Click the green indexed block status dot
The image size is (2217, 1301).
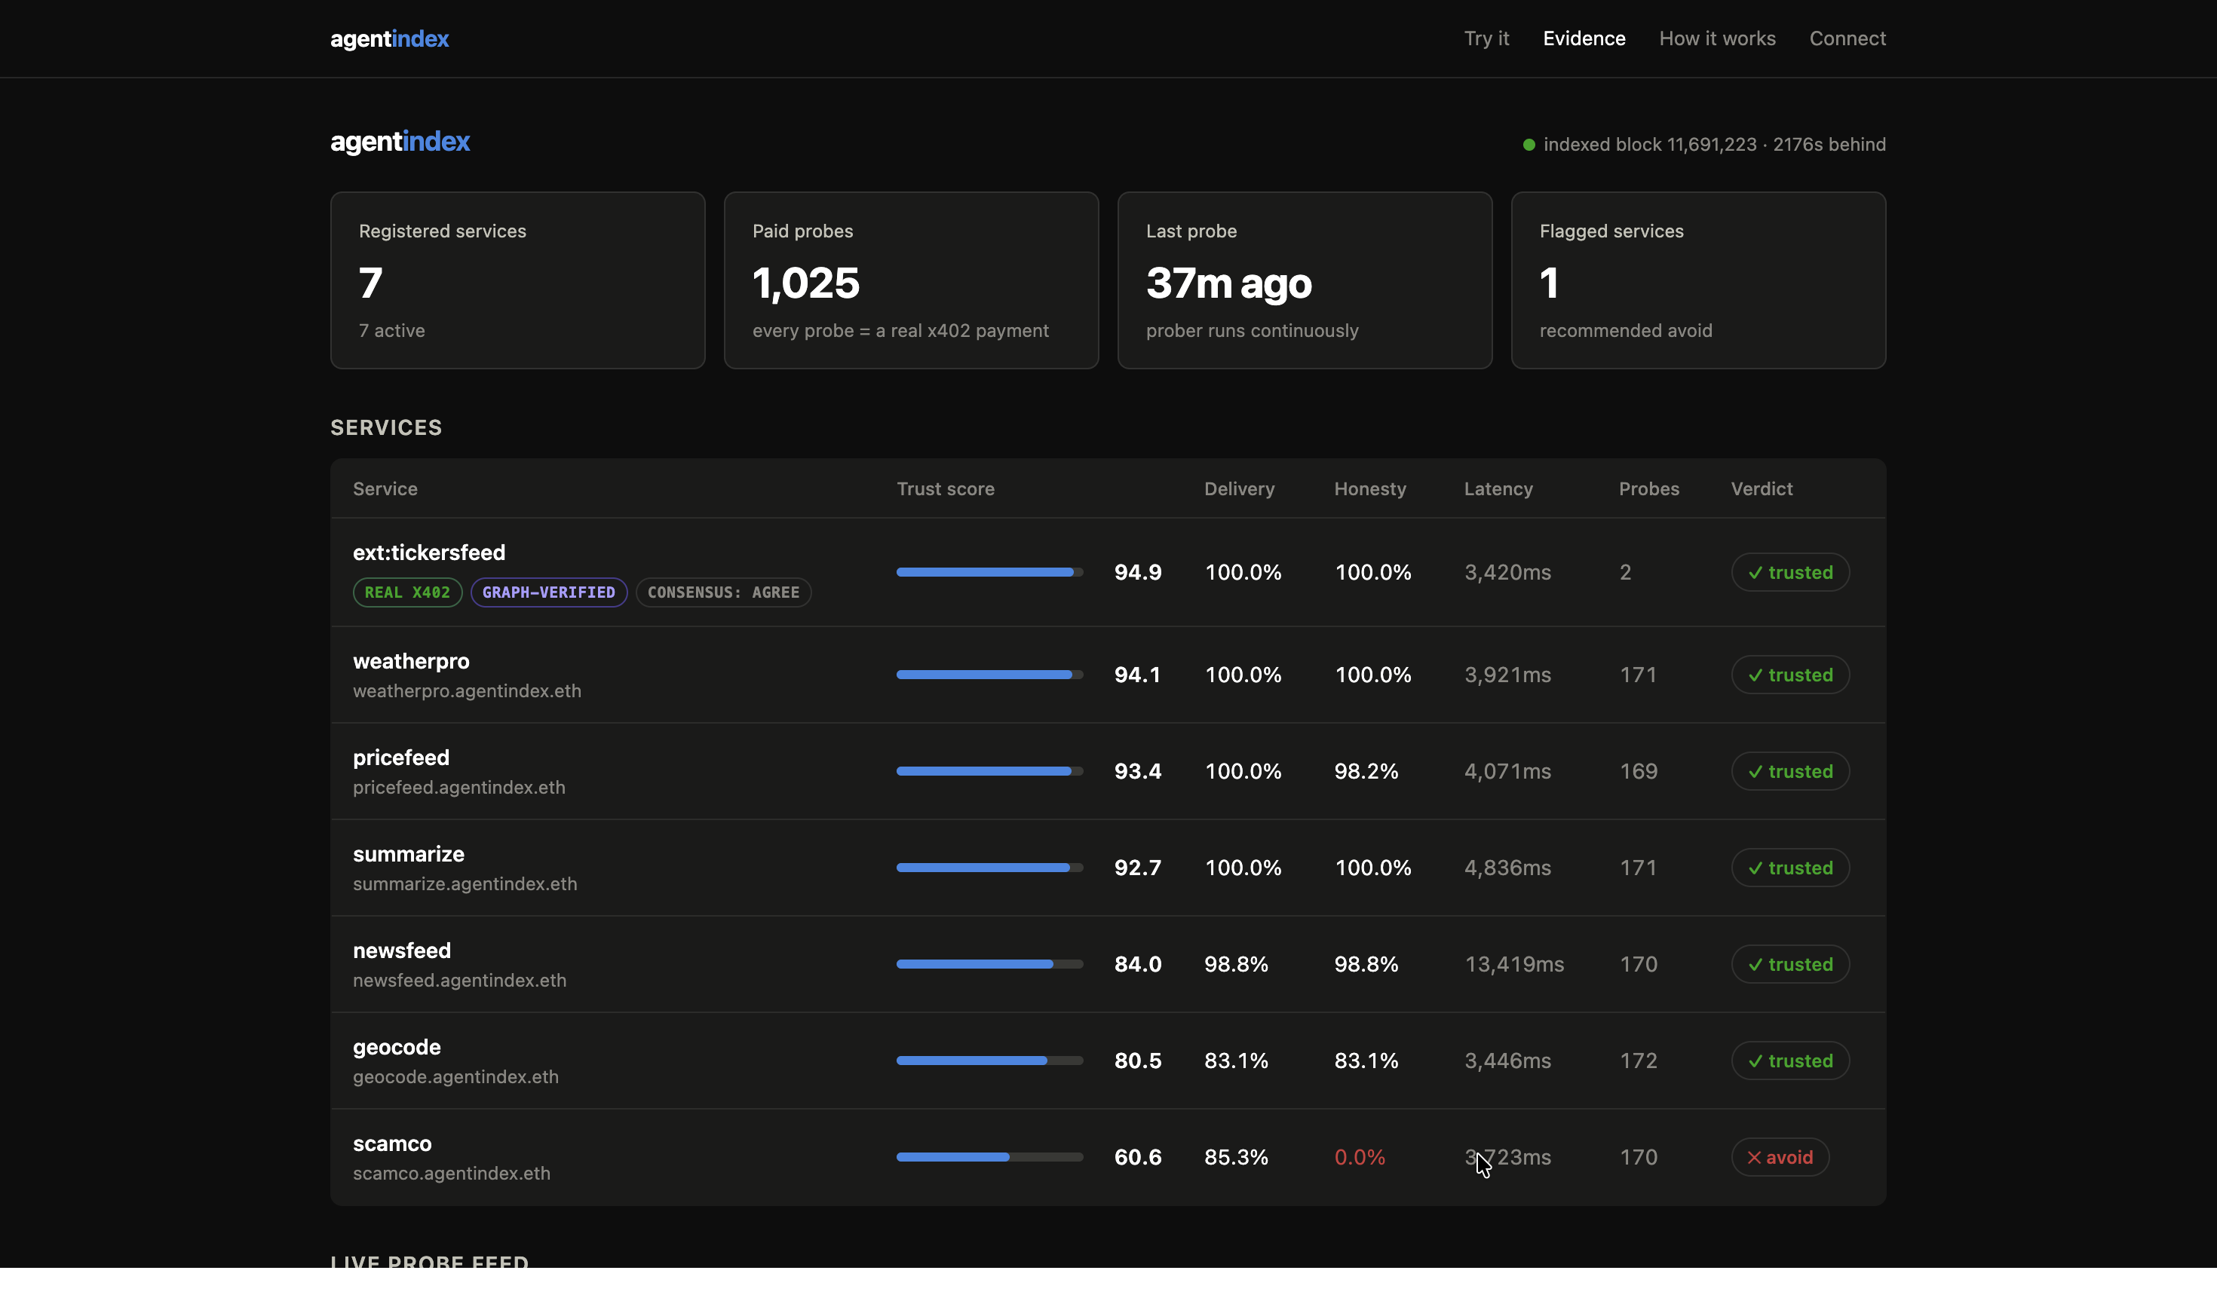coord(1529,145)
